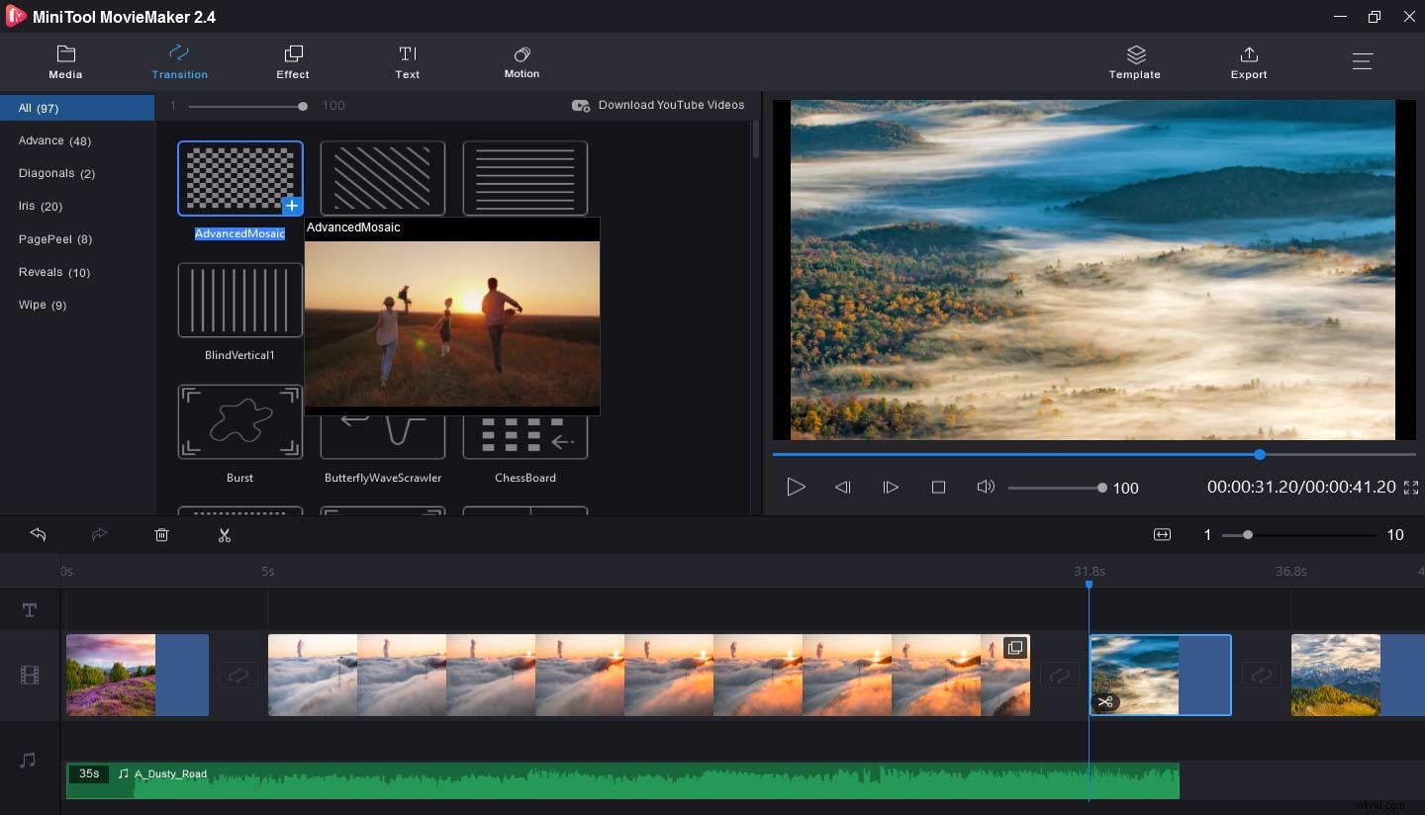Open the Motion panel

(x=522, y=61)
